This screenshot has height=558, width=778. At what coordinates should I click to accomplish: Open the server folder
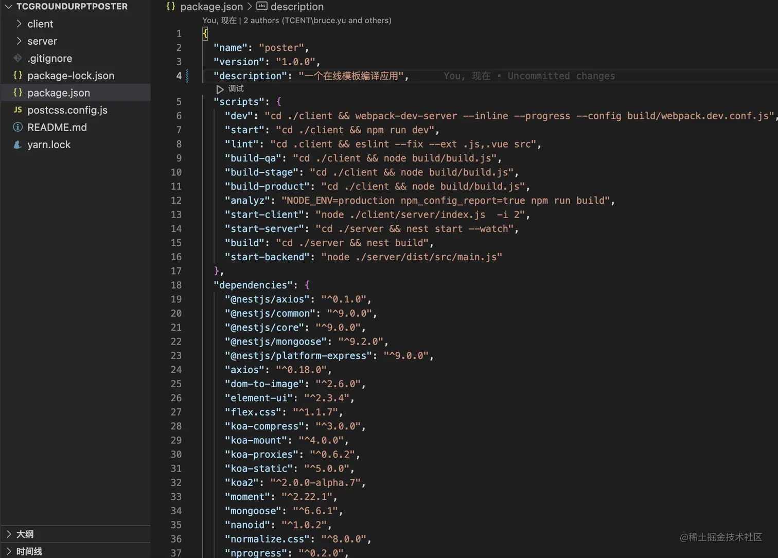[42, 41]
